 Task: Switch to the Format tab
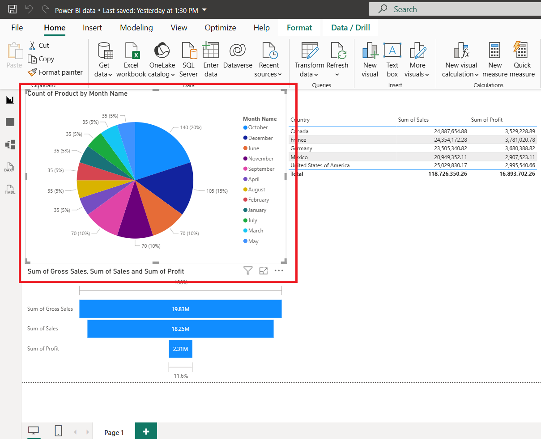click(x=299, y=28)
